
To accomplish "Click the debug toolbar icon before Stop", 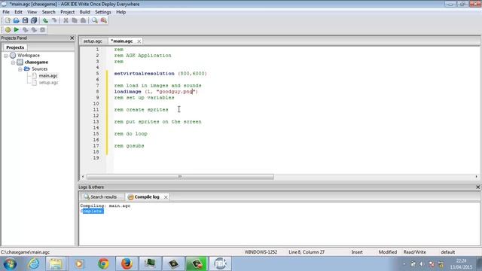I will tap(34, 30).
